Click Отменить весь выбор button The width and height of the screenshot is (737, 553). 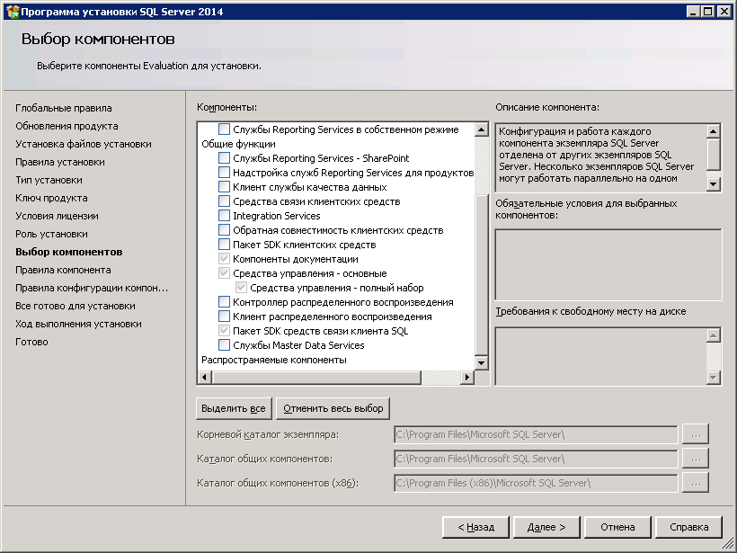click(333, 408)
